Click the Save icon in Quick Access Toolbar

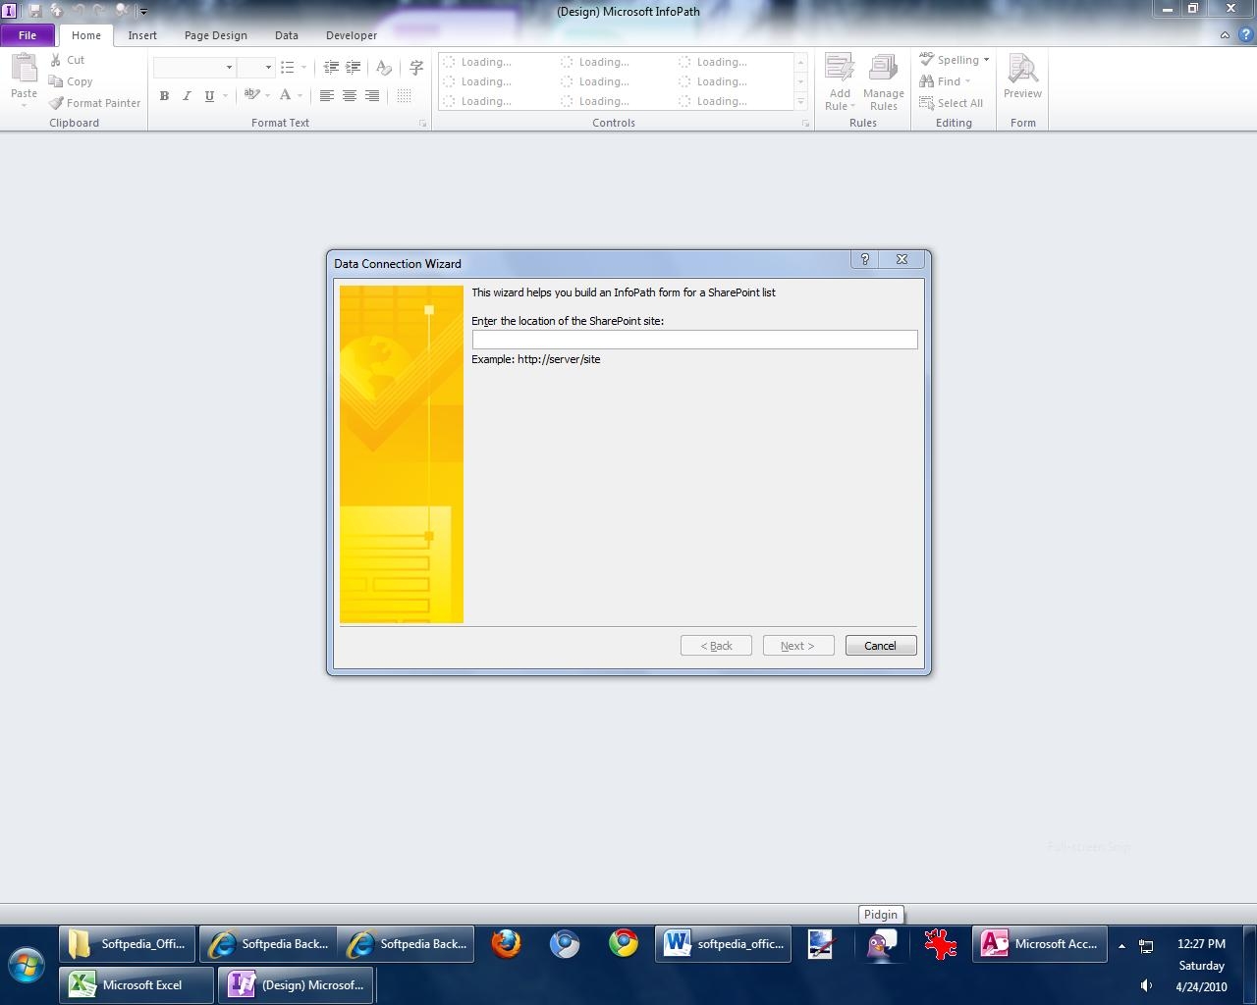[34, 11]
